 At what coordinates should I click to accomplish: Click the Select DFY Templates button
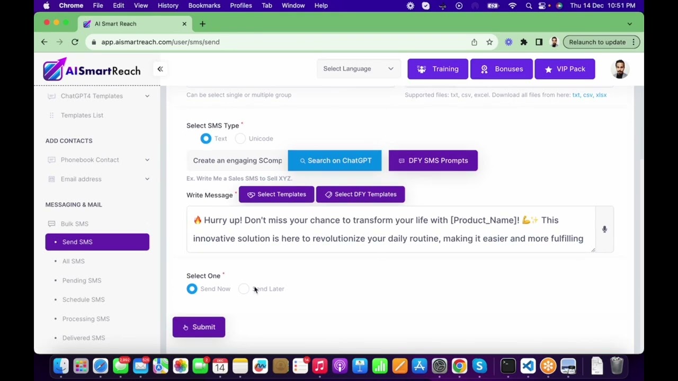pos(360,194)
